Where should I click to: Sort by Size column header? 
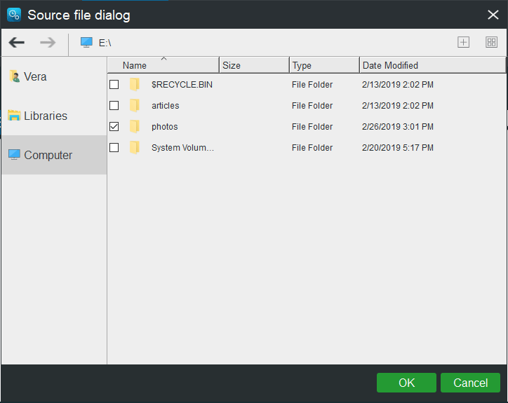click(x=254, y=65)
